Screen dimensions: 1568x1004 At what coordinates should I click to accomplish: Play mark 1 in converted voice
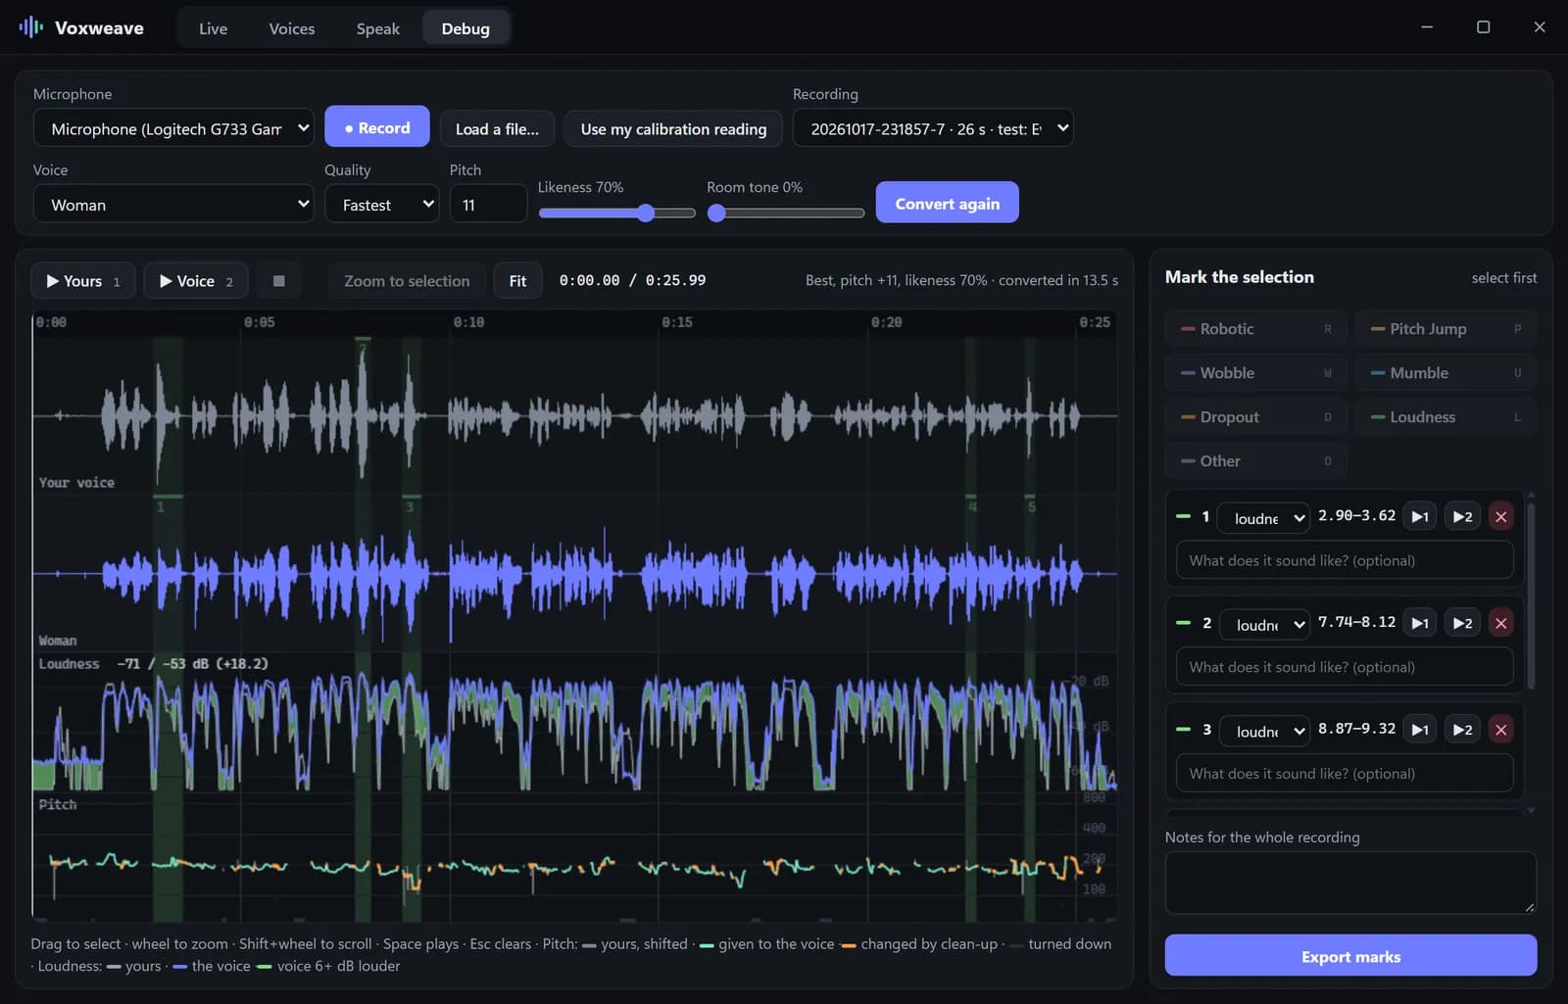tap(1462, 516)
